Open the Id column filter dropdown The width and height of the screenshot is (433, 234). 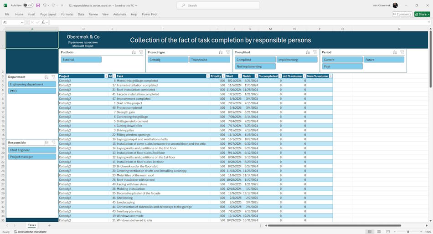click(114, 76)
